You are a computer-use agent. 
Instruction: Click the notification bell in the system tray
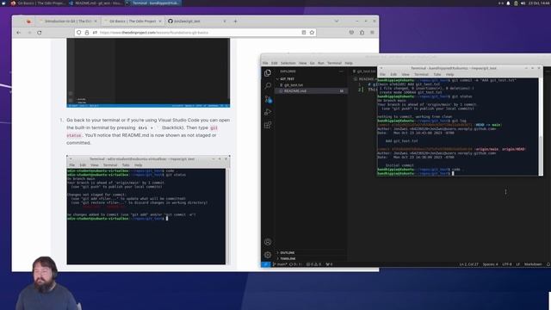tap(508, 3)
